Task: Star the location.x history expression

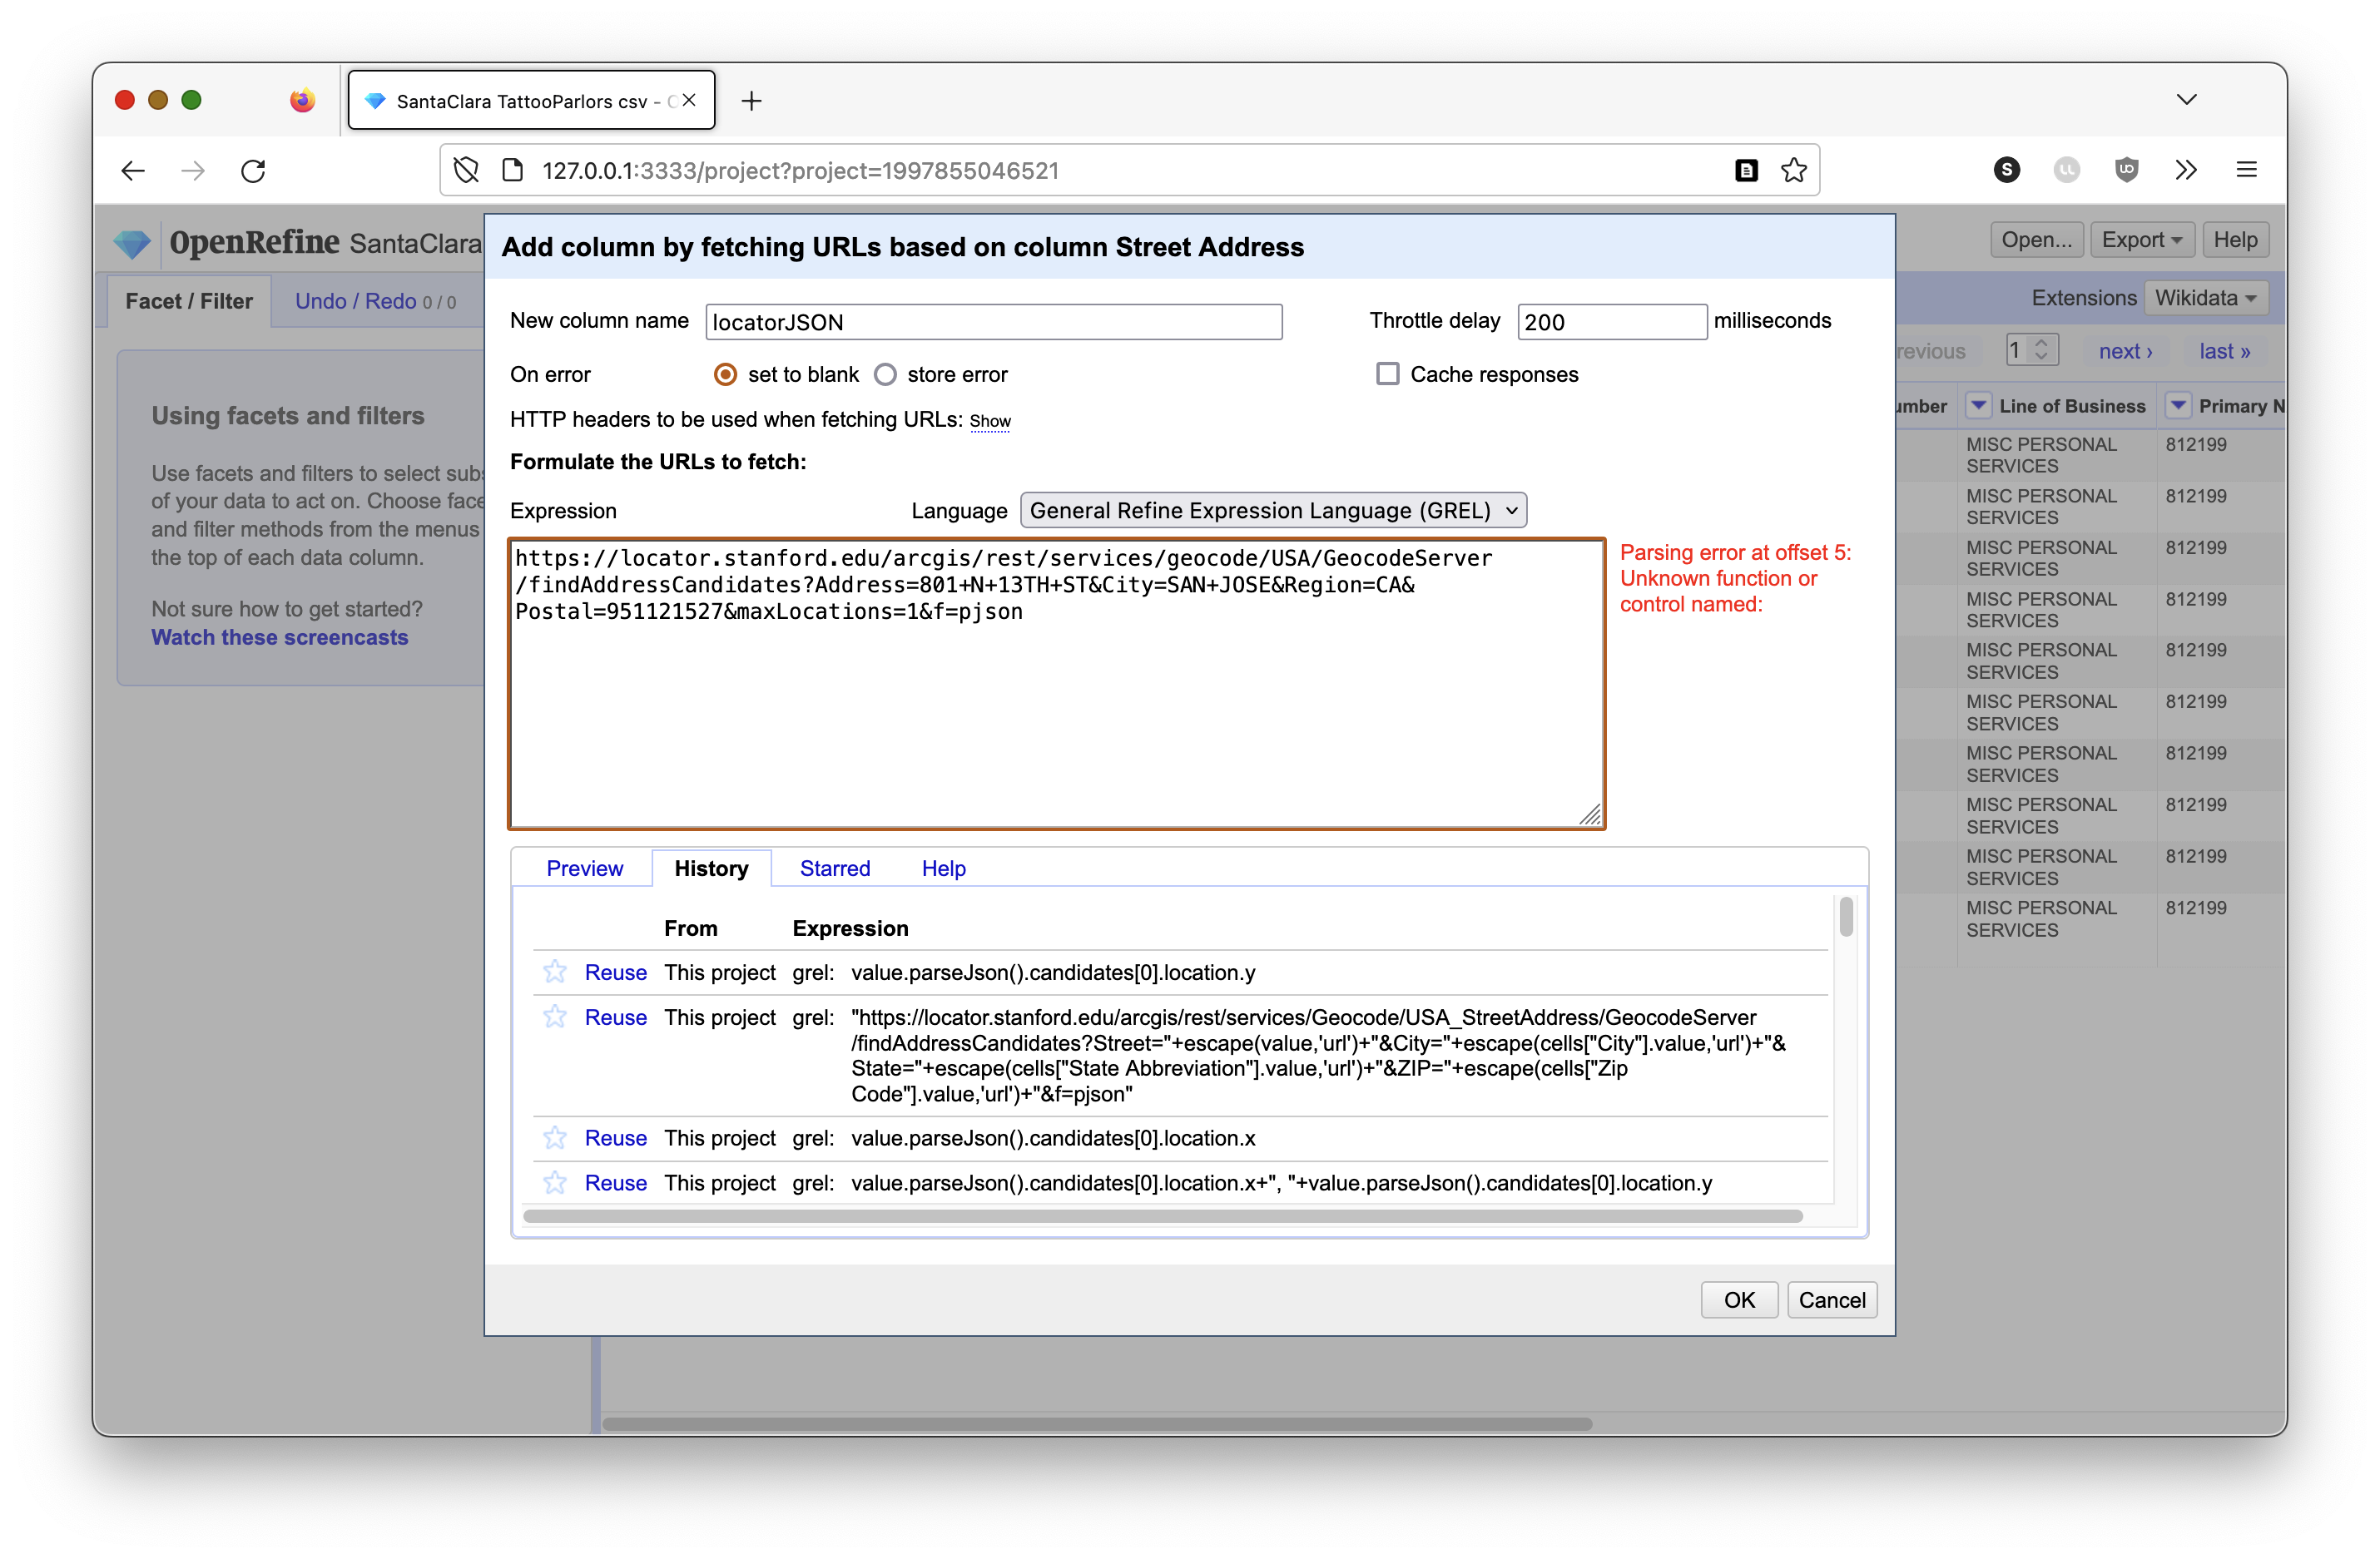Action: pyautogui.click(x=555, y=1138)
